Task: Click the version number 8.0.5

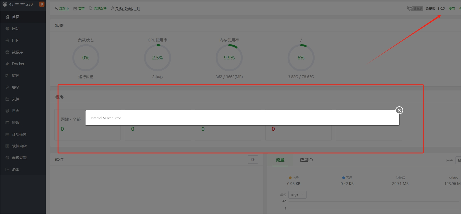Action: (441, 9)
